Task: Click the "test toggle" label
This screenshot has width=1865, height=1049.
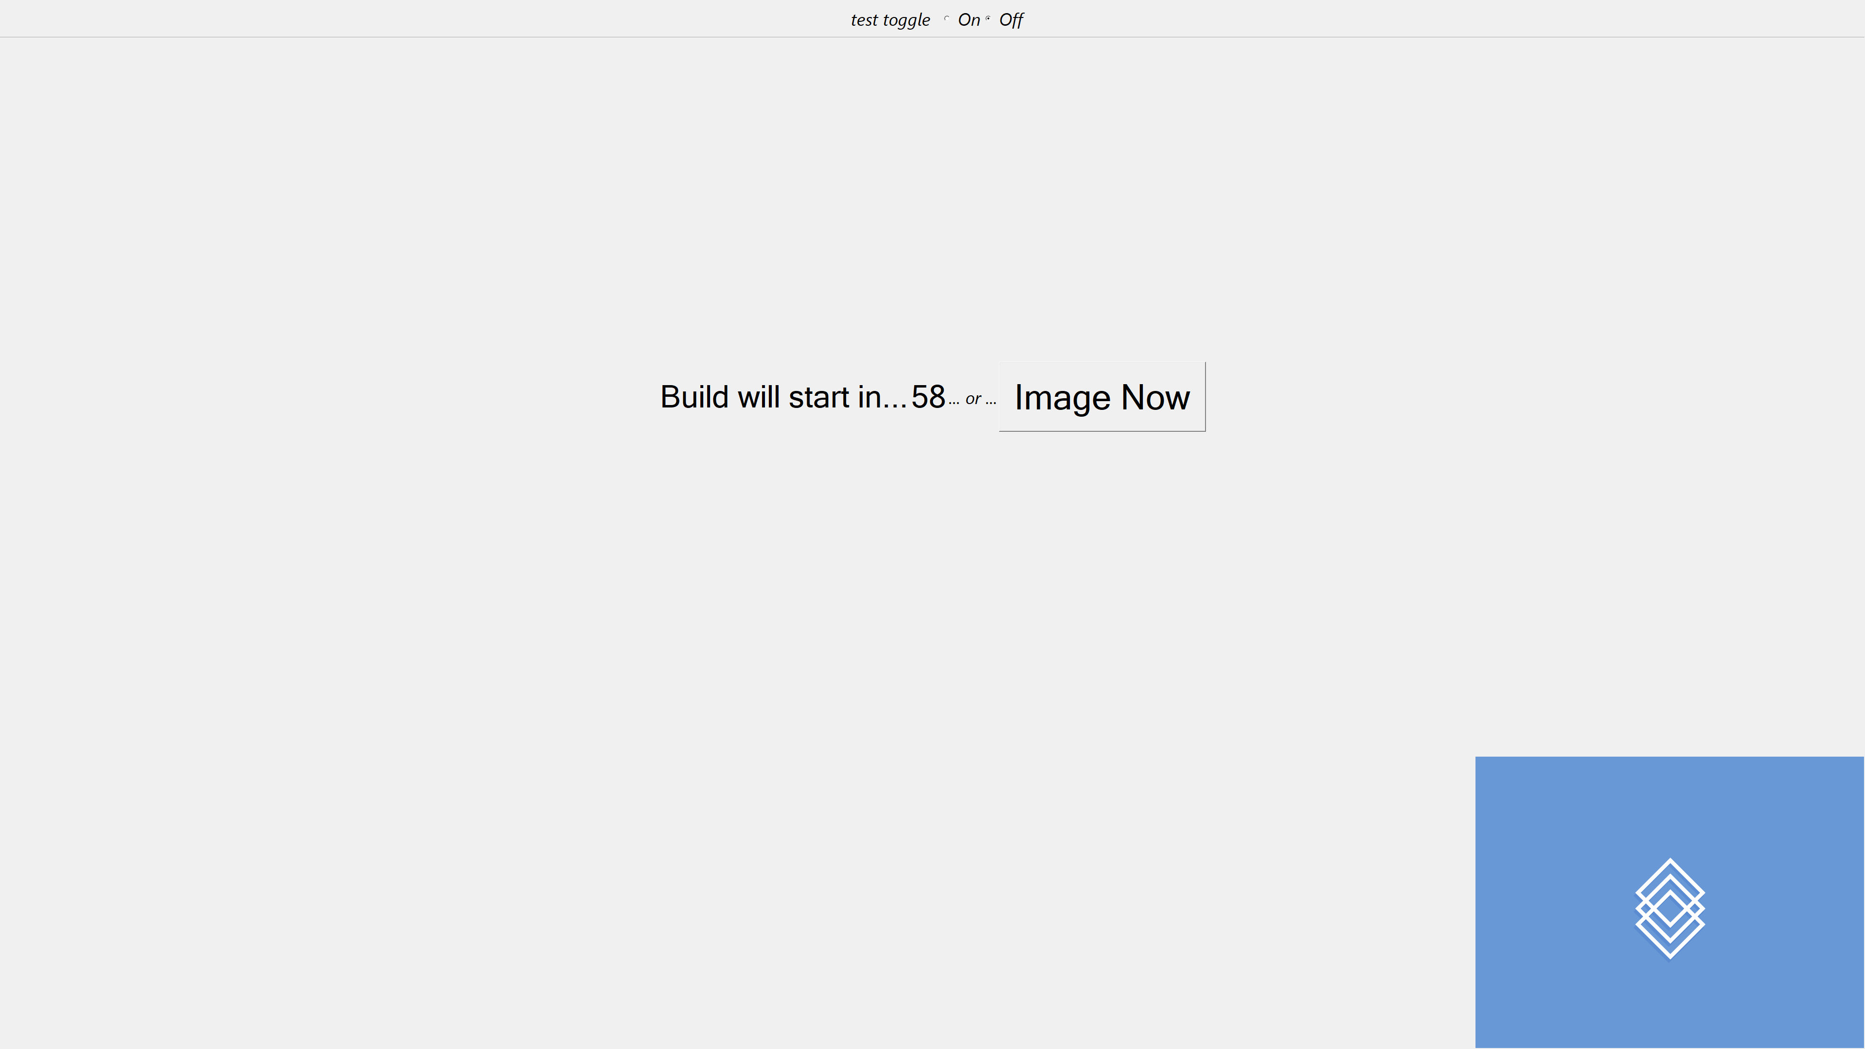Action: pyautogui.click(x=890, y=20)
